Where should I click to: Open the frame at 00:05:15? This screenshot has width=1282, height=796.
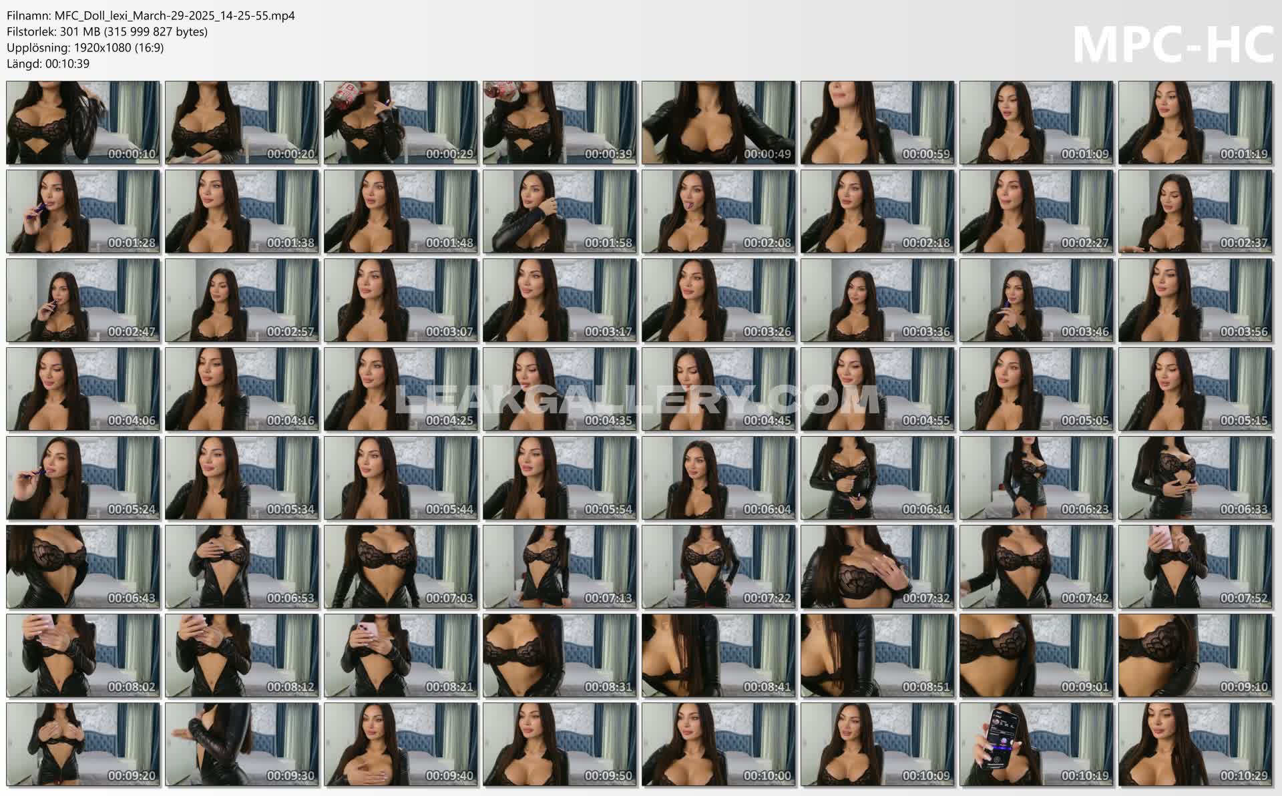[1195, 389]
